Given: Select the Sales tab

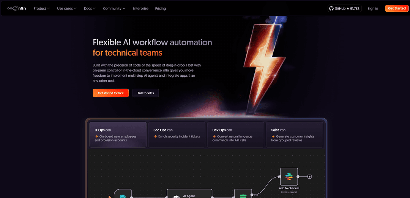Looking at the screenshot, I should tap(295, 135).
